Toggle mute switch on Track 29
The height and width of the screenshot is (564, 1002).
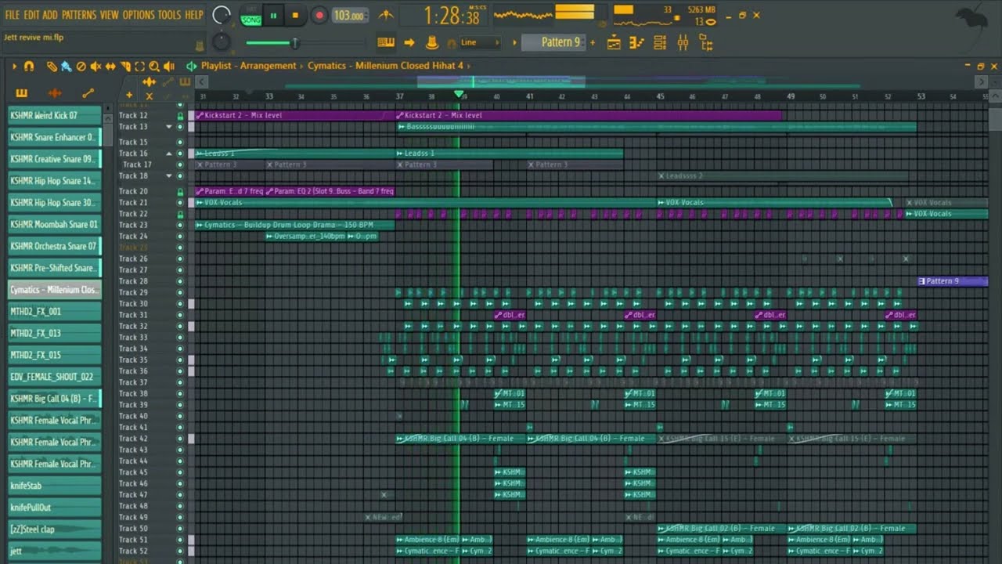pos(180,292)
